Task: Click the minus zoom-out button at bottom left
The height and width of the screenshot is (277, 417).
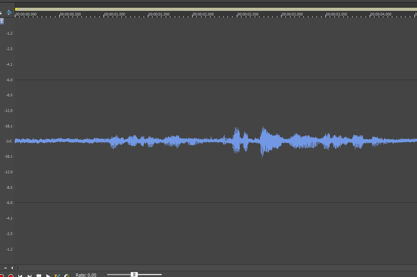Action: point(5,268)
